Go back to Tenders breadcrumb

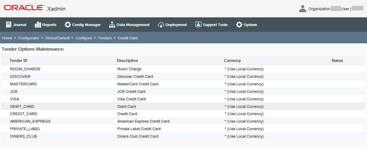coord(105,38)
